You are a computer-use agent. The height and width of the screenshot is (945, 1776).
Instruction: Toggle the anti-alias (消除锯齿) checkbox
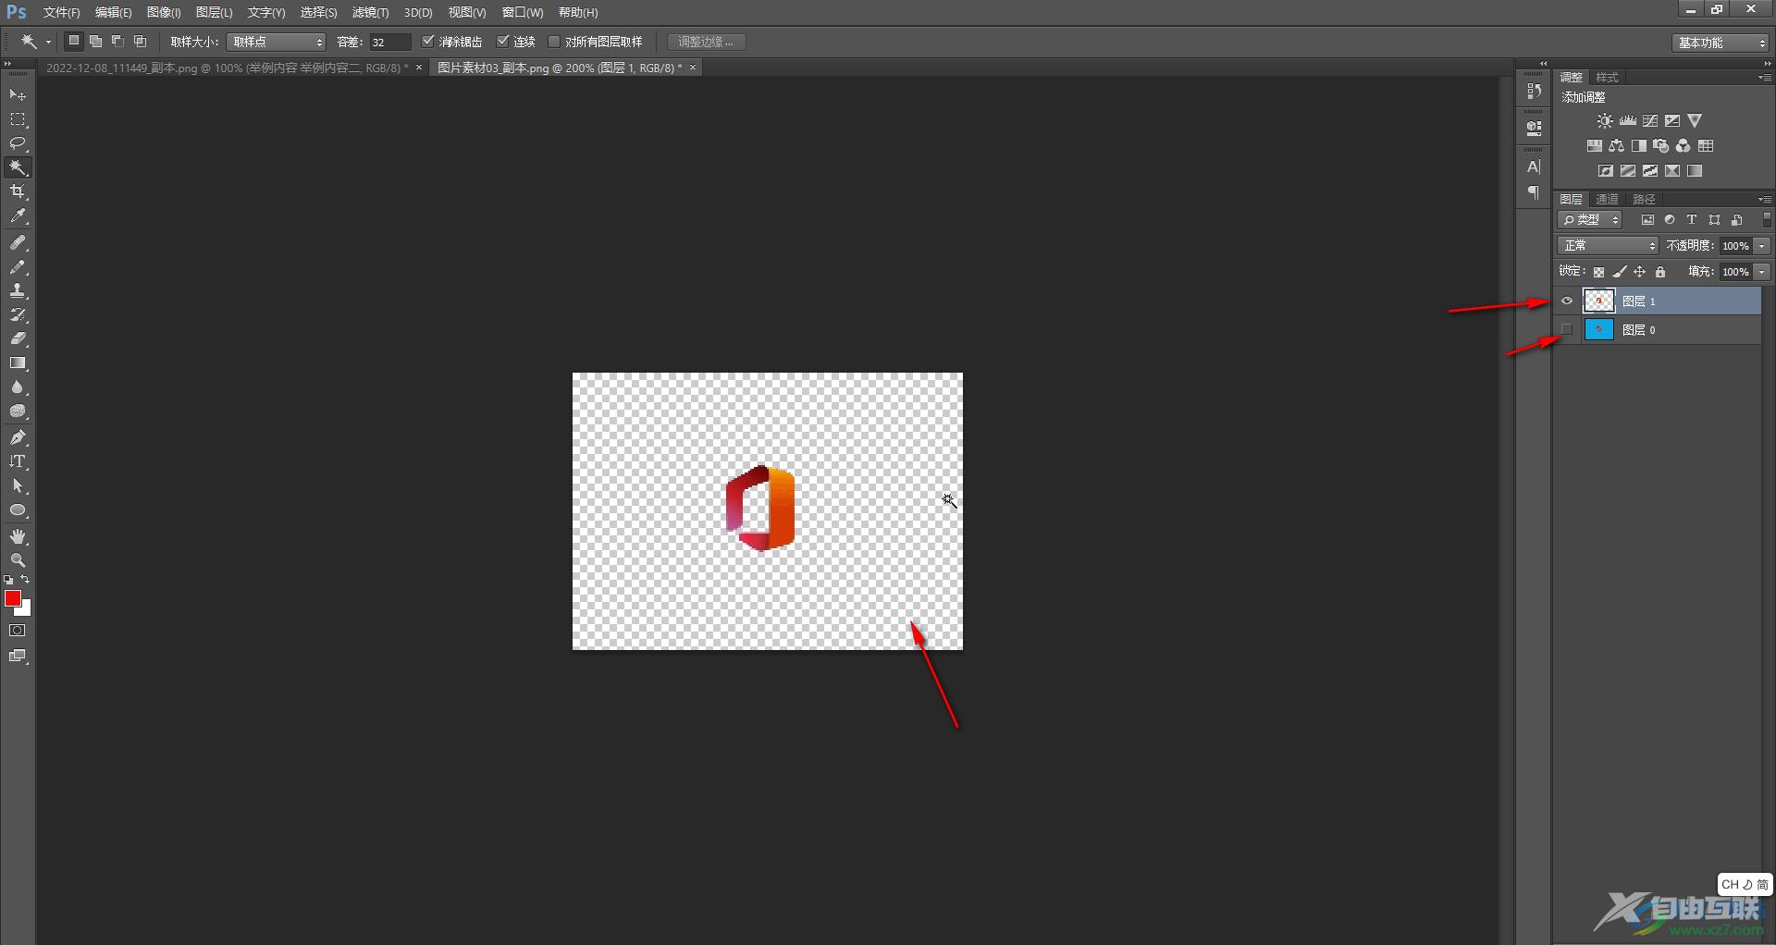[427, 42]
